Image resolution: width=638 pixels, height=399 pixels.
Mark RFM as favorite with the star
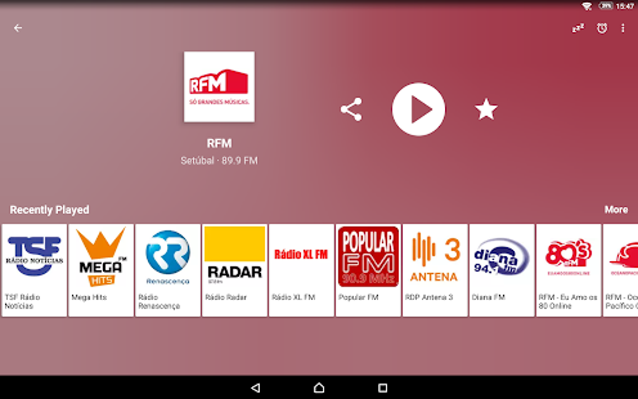(486, 109)
